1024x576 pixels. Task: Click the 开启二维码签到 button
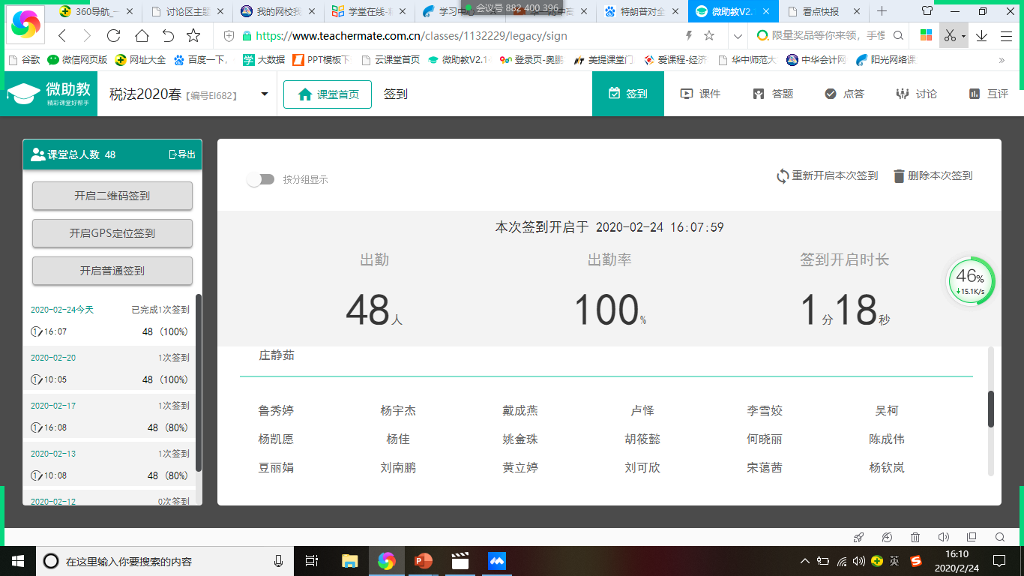[x=112, y=196]
